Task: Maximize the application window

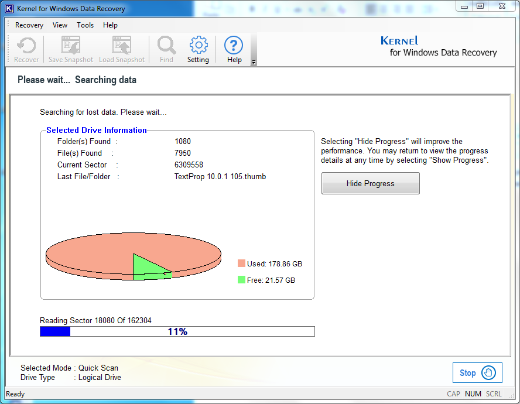Action: click(480, 6)
